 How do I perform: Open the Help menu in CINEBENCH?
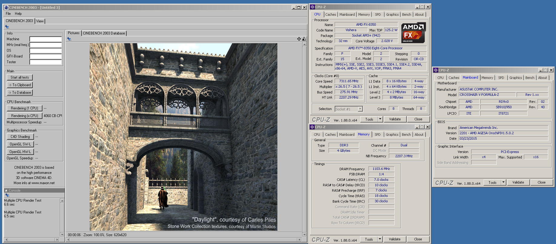[18, 14]
